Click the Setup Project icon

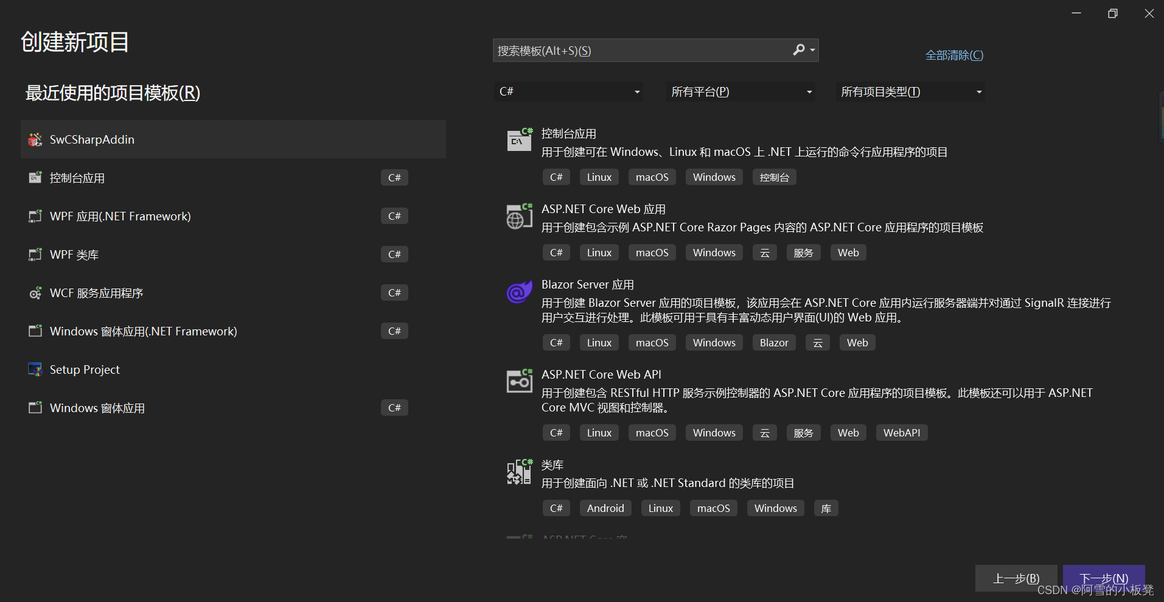click(35, 369)
